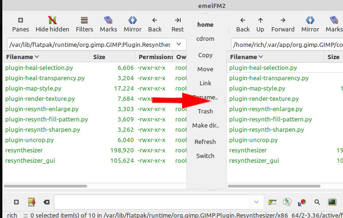Go Up in the right pane toolbar
The height and width of the screenshot is (218, 343).
pyautogui.click(x=261, y=20)
